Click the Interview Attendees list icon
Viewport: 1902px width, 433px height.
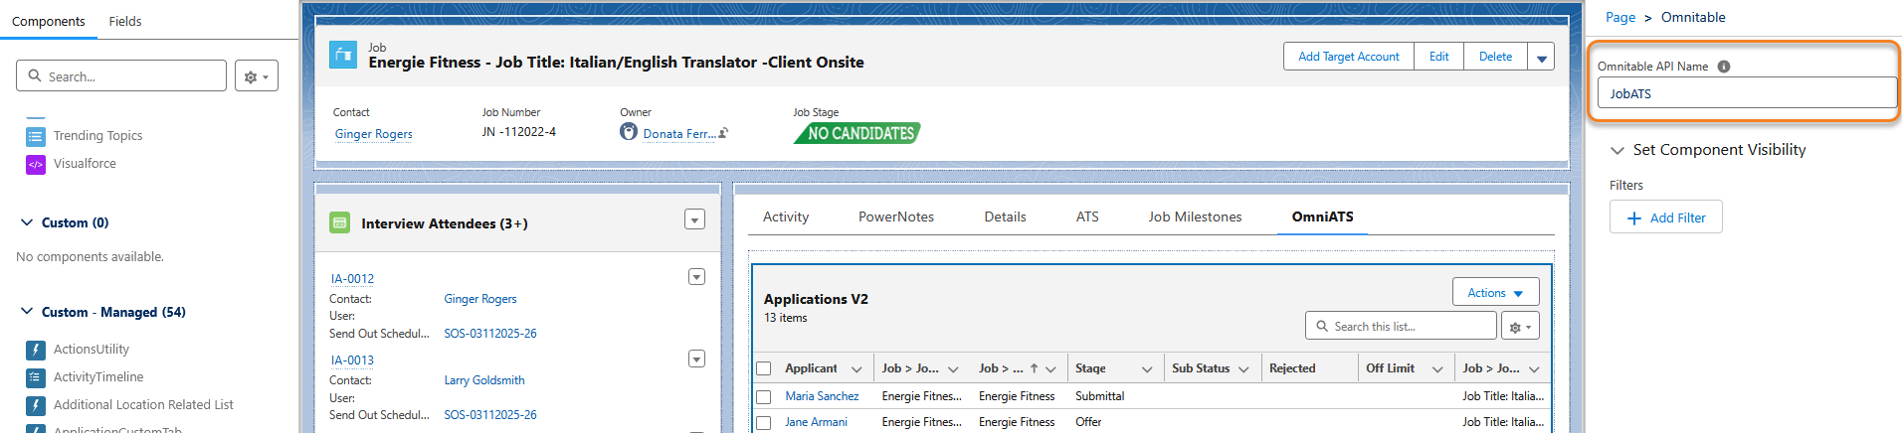(339, 223)
